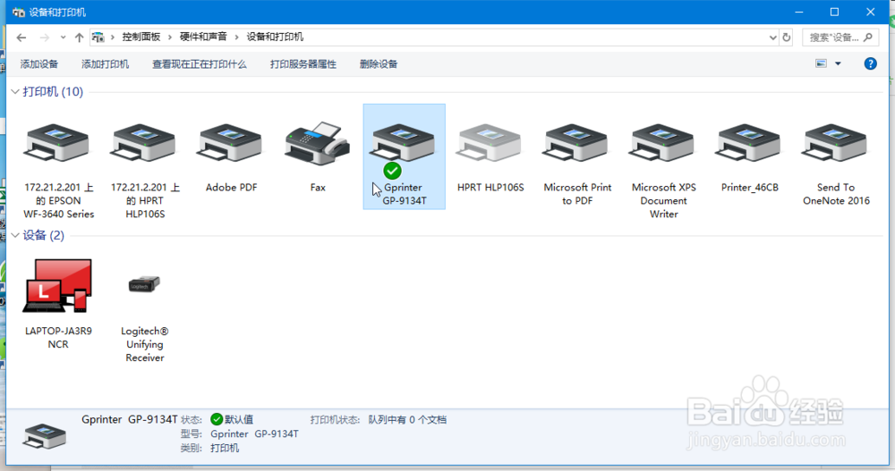Screen dimensions: 895x471
Task: Select the greyed-out local HPRT HLP106S printer
Action: pyautogui.click(x=489, y=143)
